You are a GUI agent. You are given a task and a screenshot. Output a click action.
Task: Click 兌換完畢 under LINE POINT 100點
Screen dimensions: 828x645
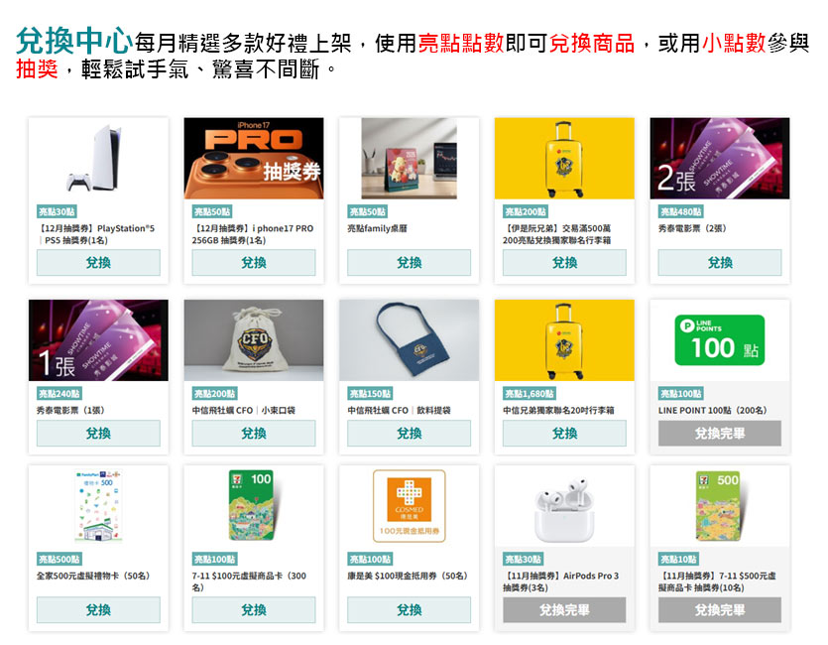coord(719,434)
